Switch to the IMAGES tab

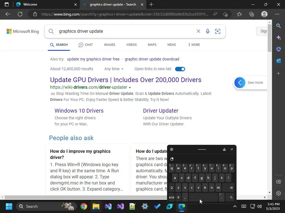point(109,45)
